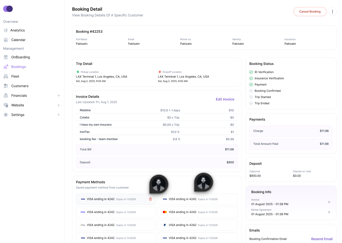
Task: Click the right user avatar thumbnail
Action: [204, 182]
